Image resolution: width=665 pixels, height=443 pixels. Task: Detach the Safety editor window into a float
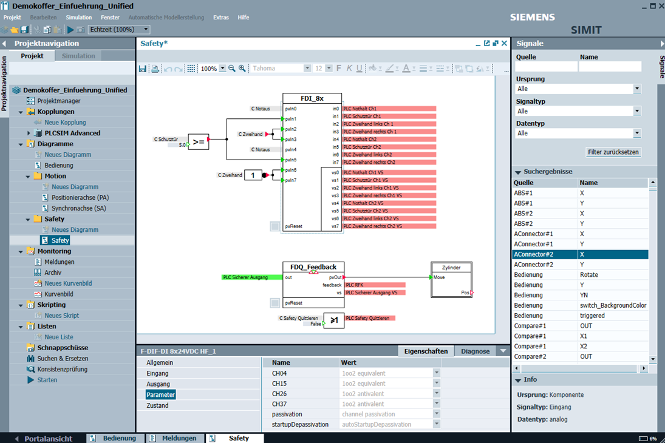[x=486, y=44]
